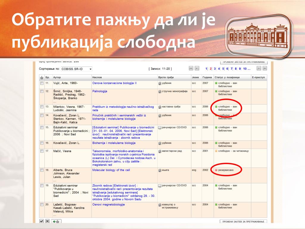Image resolution: width=305 pixels, height=229 pixels.
Task: Open Molecular biology of the cell link
Action: tap(111, 170)
